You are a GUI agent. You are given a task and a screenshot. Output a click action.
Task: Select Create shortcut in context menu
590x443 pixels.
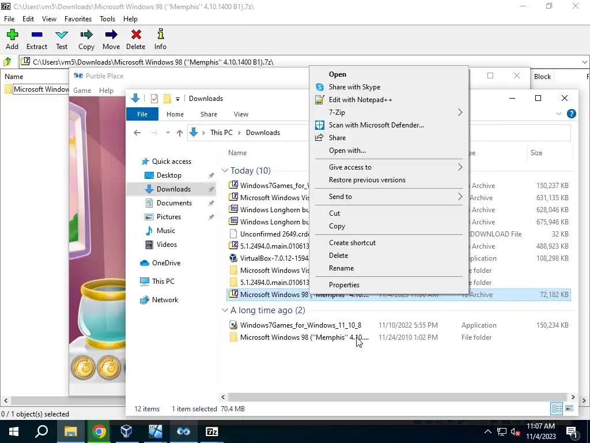point(389,243)
